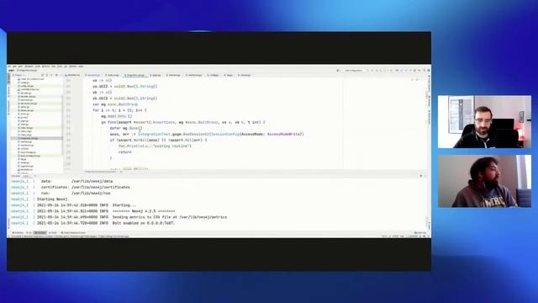The height and width of the screenshot is (303, 538).
Task: Click the 'for i := 0' loop line
Action: [119, 110]
